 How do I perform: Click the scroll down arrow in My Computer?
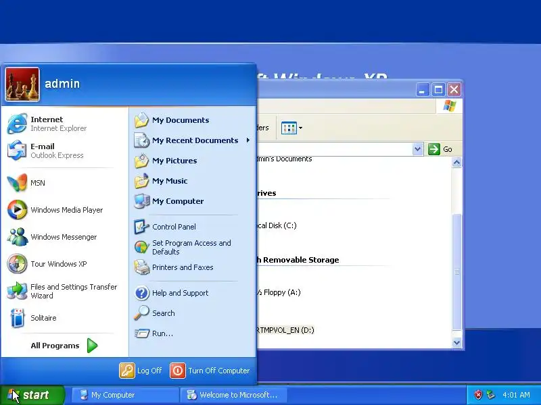(x=457, y=343)
